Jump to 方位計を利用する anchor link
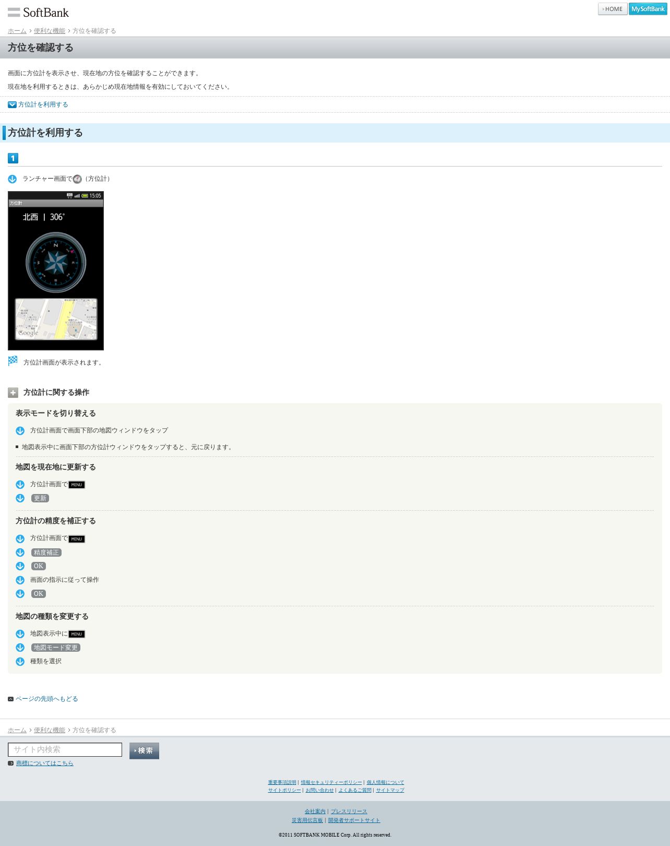The height and width of the screenshot is (846, 670). pyautogui.click(x=43, y=104)
